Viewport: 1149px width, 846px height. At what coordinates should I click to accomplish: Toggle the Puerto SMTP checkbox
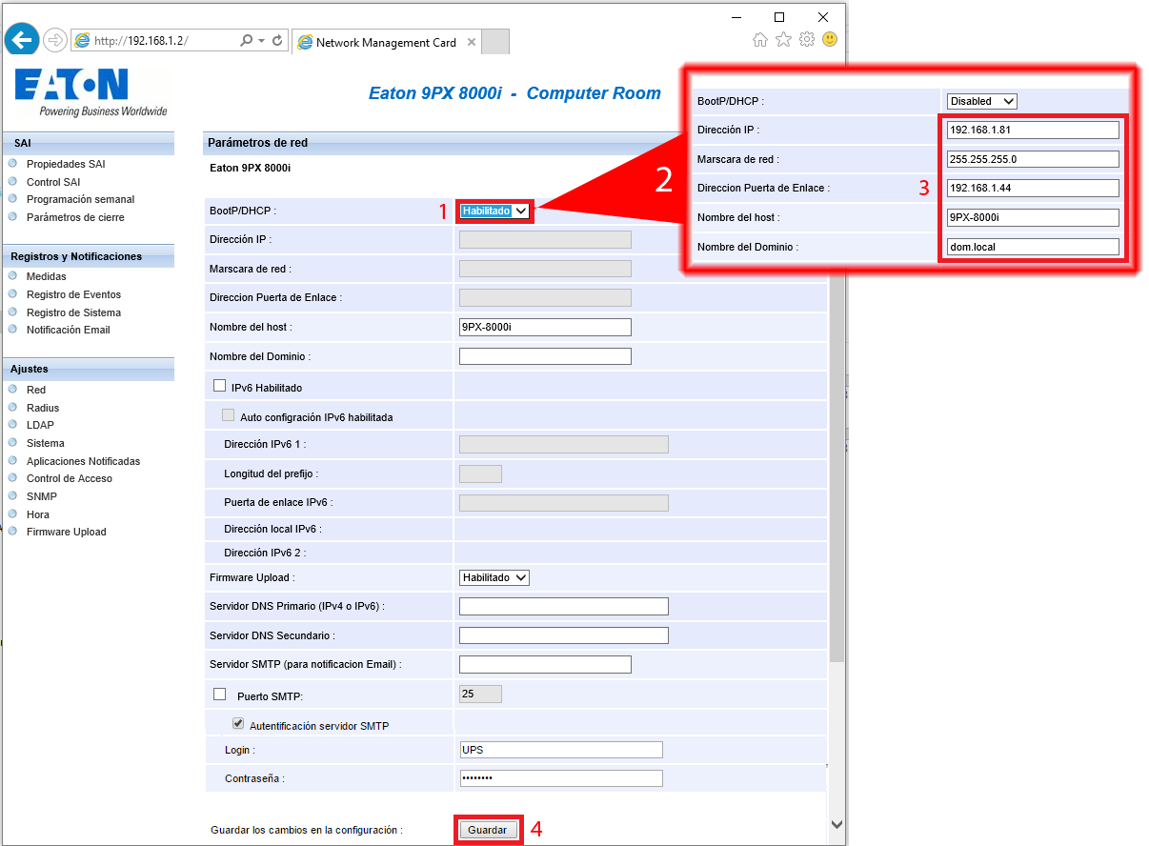click(220, 694)
